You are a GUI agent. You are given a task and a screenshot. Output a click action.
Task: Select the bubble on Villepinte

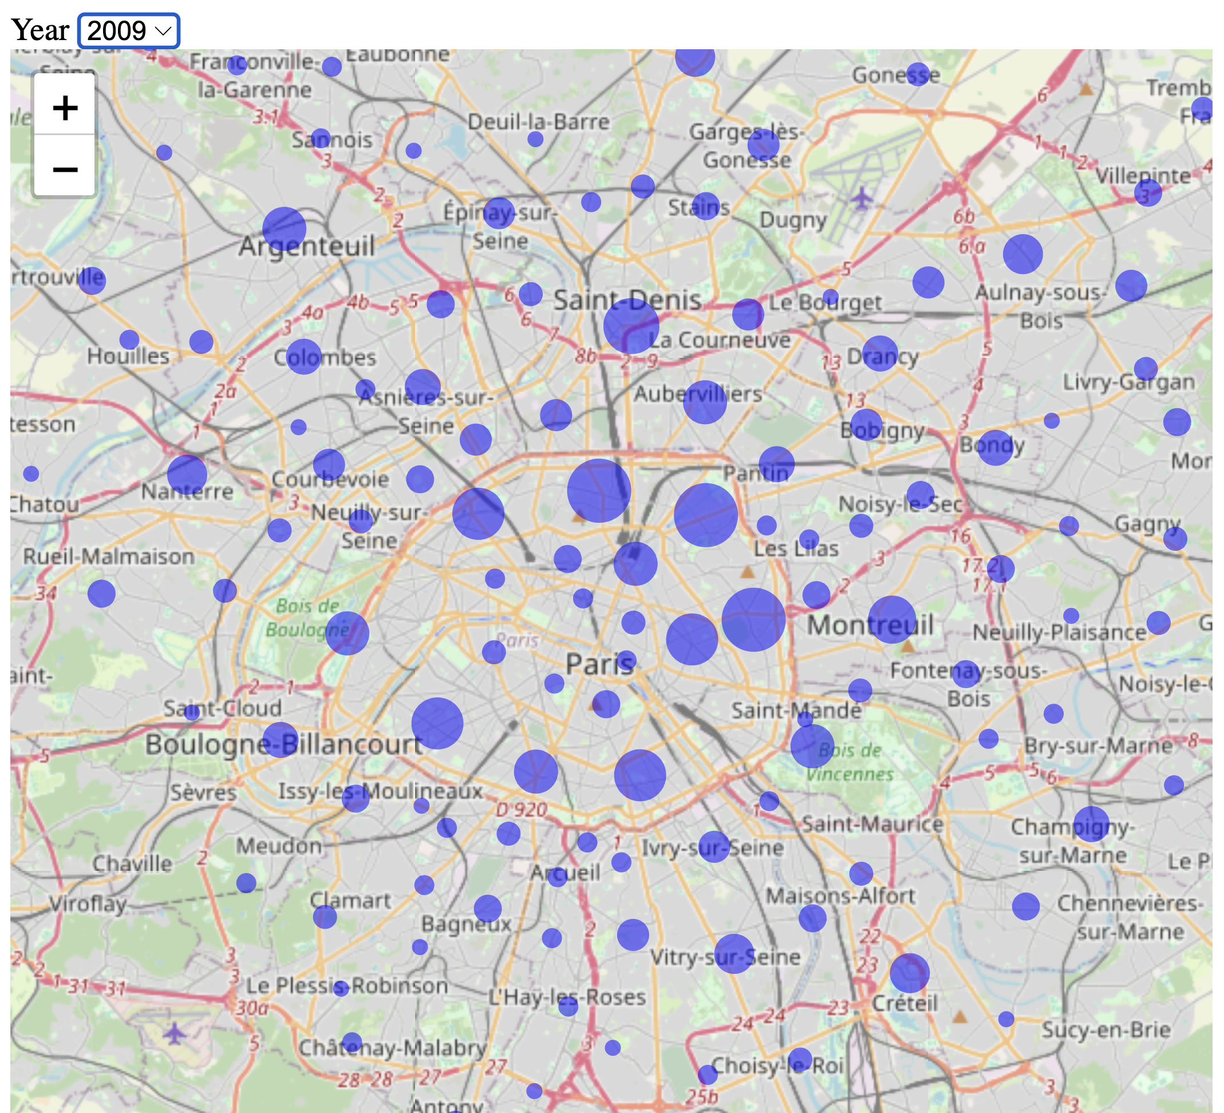[1147, 192]
